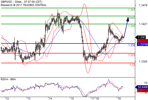Viewport: 148px width, 100px height.
Task: Click date marker 12 on time axis
Action: pos(7,98)
